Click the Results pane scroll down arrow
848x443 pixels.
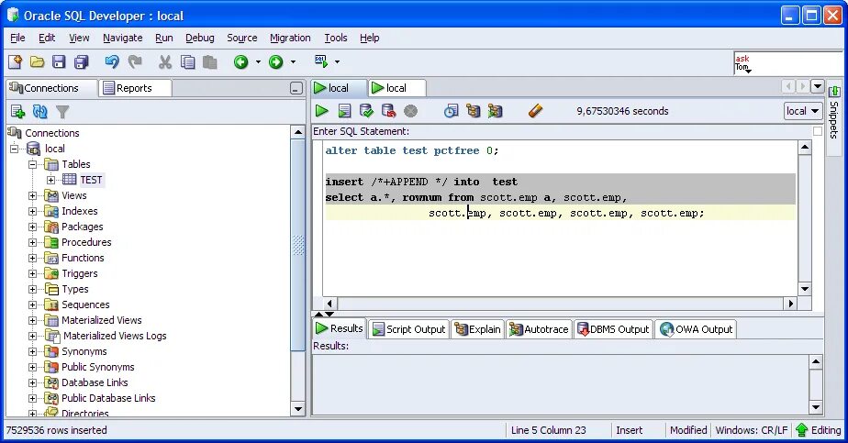816,407
